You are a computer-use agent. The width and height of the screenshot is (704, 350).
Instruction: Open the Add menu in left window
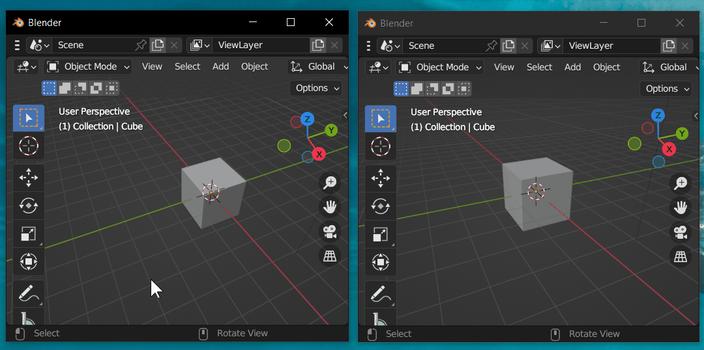[x=220, y=66]
